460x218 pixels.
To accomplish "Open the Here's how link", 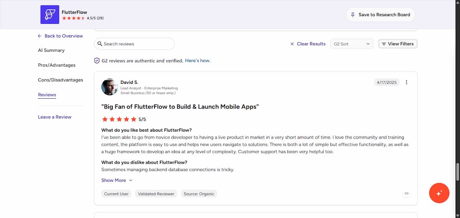I will [x=198, y=60].
